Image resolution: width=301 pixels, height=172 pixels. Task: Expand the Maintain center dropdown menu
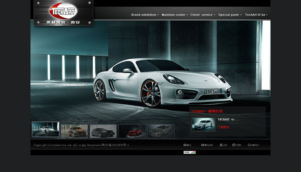[x=175, y=15]
